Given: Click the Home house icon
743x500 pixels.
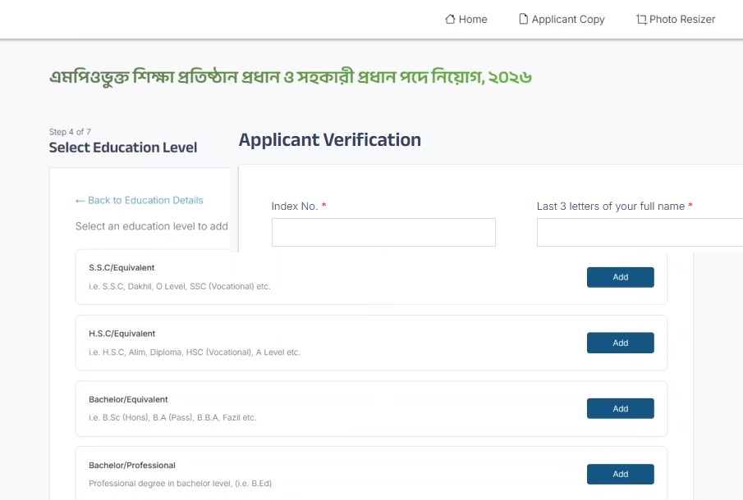Looking at the screenshot, I should (450, 19).
